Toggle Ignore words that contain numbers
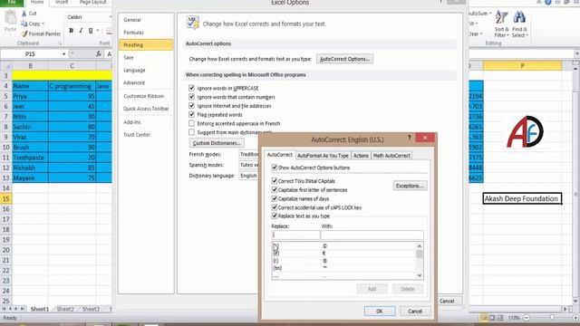 (x=191, y=97)
